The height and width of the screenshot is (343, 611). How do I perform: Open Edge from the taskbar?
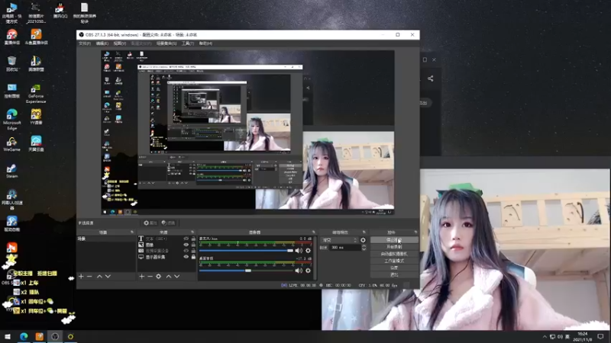pos(24,337)
